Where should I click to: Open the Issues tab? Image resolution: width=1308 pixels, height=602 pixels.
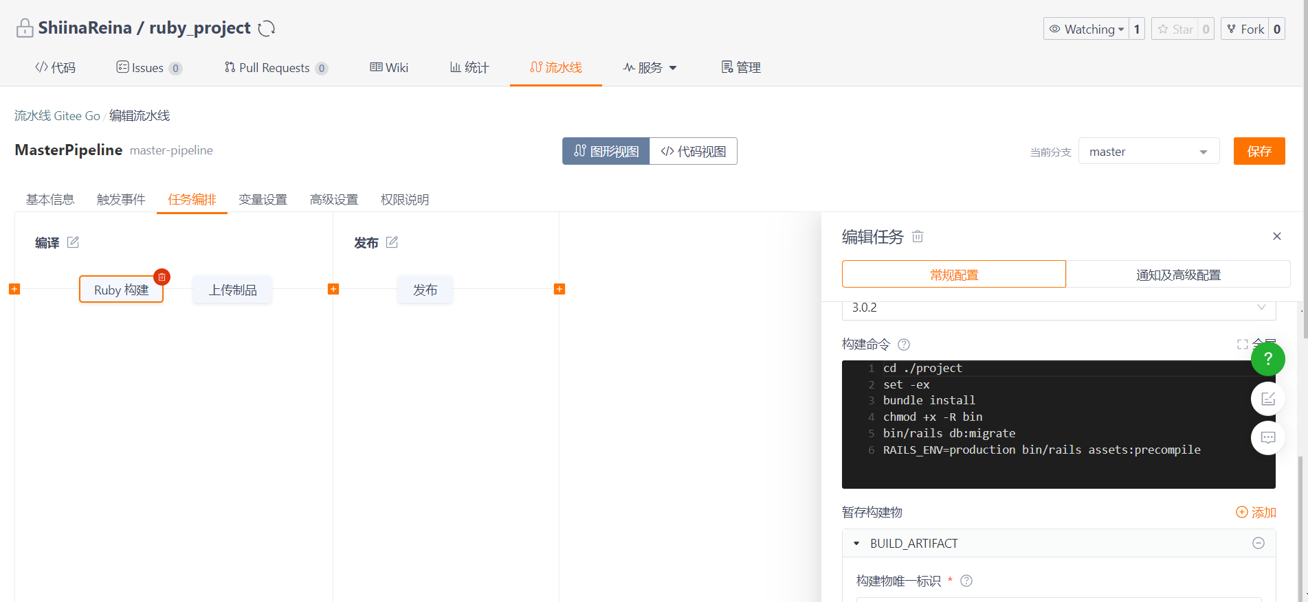[x=148, y=67]
